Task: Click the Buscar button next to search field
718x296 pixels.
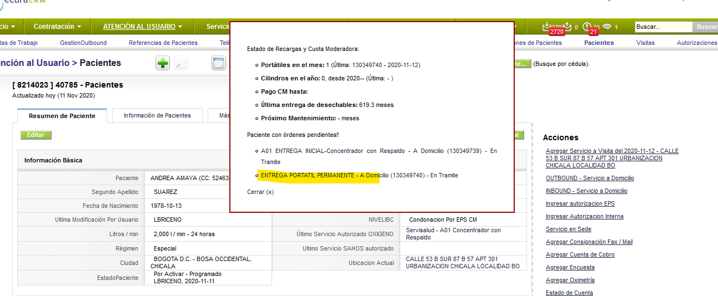Action: coord(705,27)
